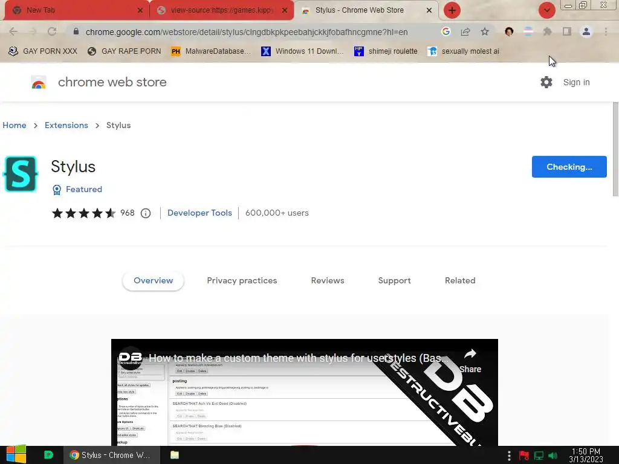
Task: Click the network tray icon
Action: click(x=539, y=456)
